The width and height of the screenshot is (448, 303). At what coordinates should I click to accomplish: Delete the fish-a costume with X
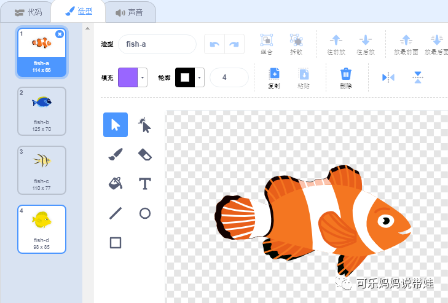click(x=60, y=34)
